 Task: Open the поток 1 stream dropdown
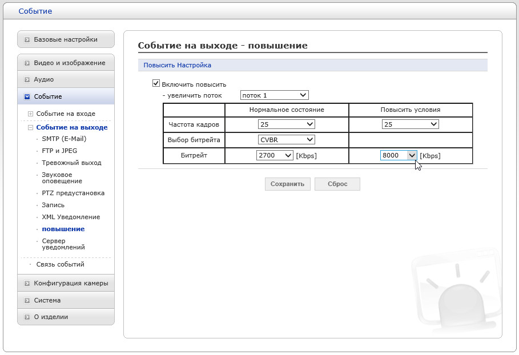tap(274, 95)
